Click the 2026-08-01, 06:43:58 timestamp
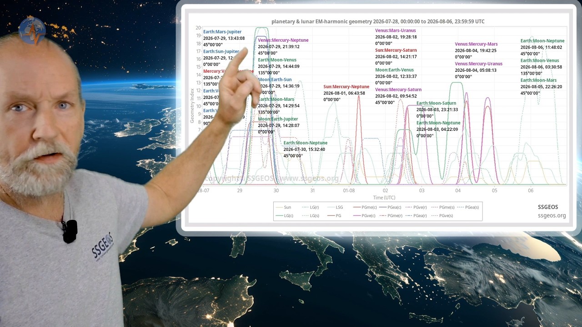 [x=345, y=93]
